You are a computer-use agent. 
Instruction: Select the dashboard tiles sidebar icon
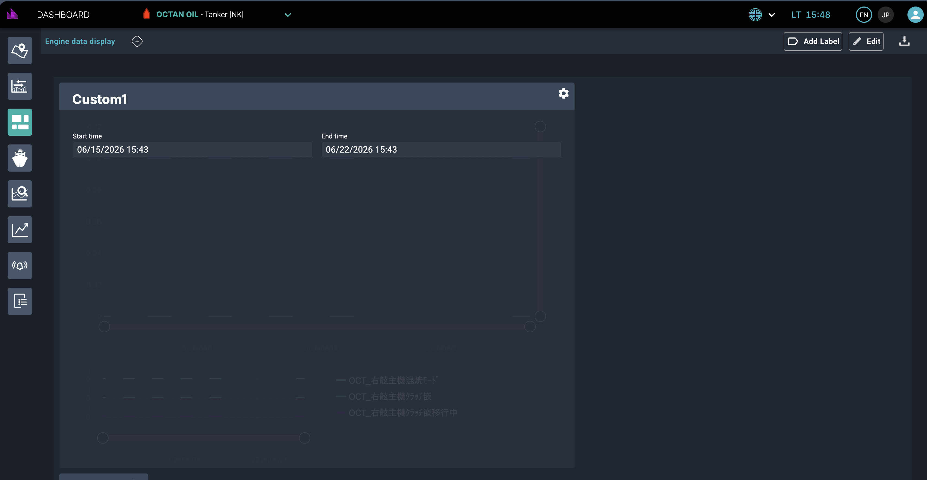click(x=20, y=122)
